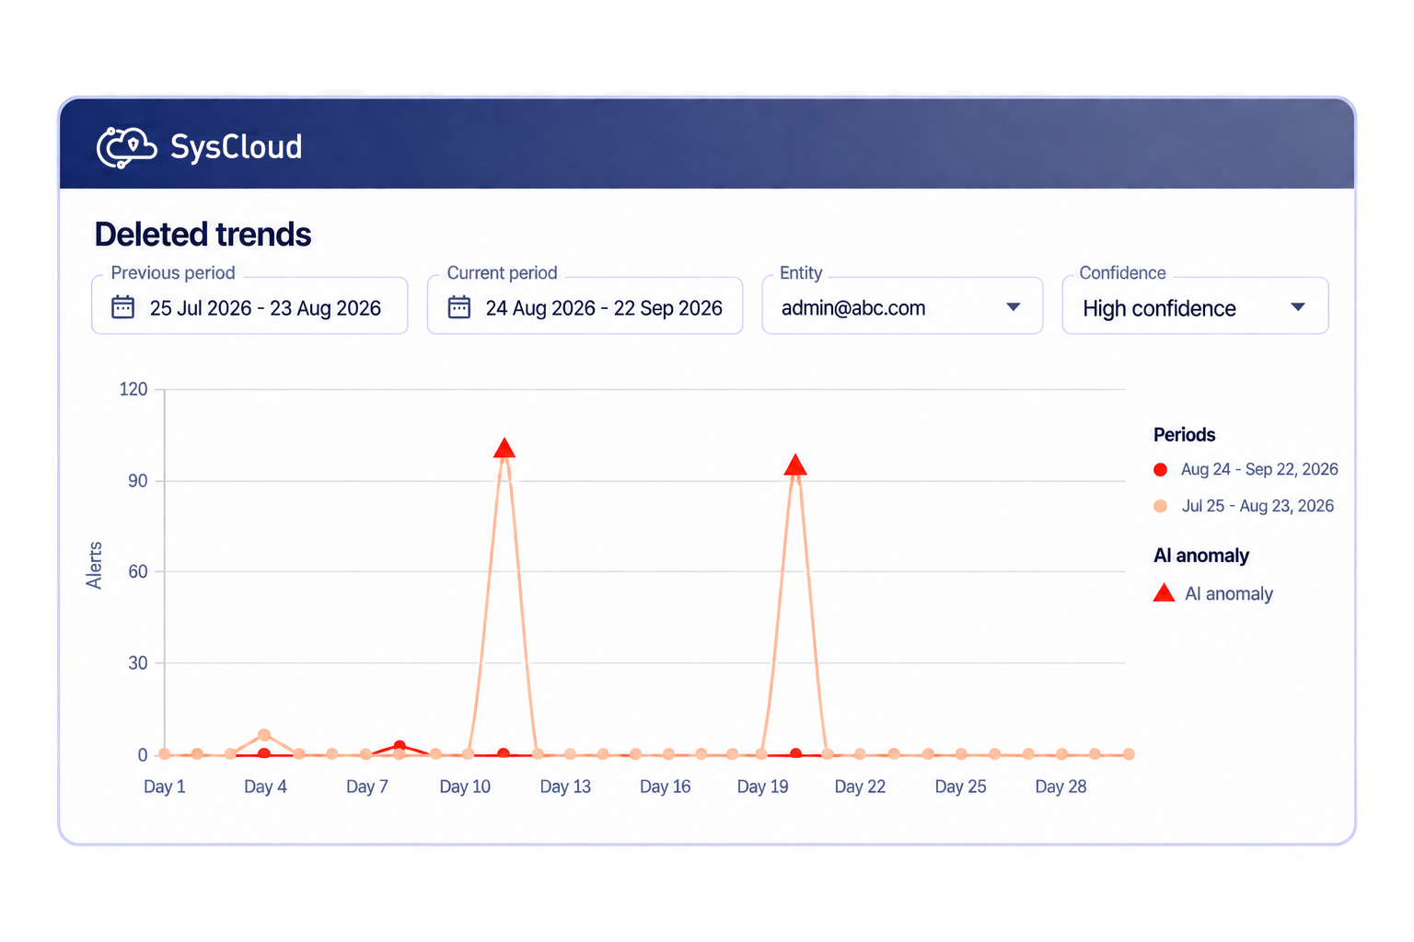1414x942 pixels.
Task: Click the 30 y-axis value
Action: coord(138,662)
